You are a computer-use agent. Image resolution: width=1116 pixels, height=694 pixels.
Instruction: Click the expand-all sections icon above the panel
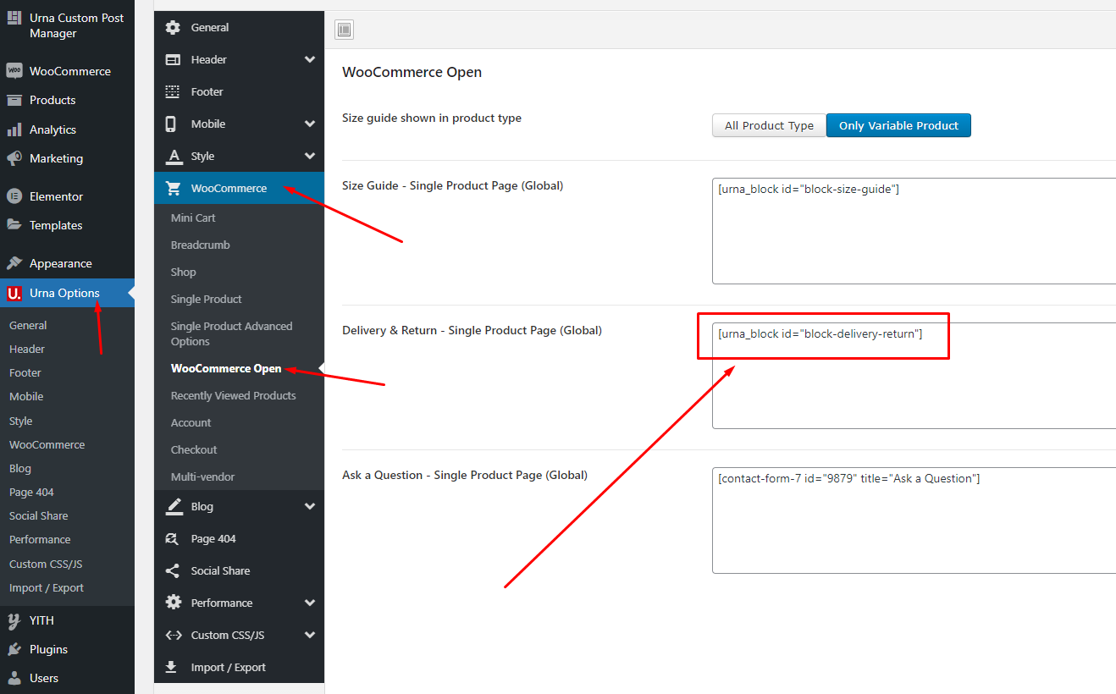click(x=344, y=30)
